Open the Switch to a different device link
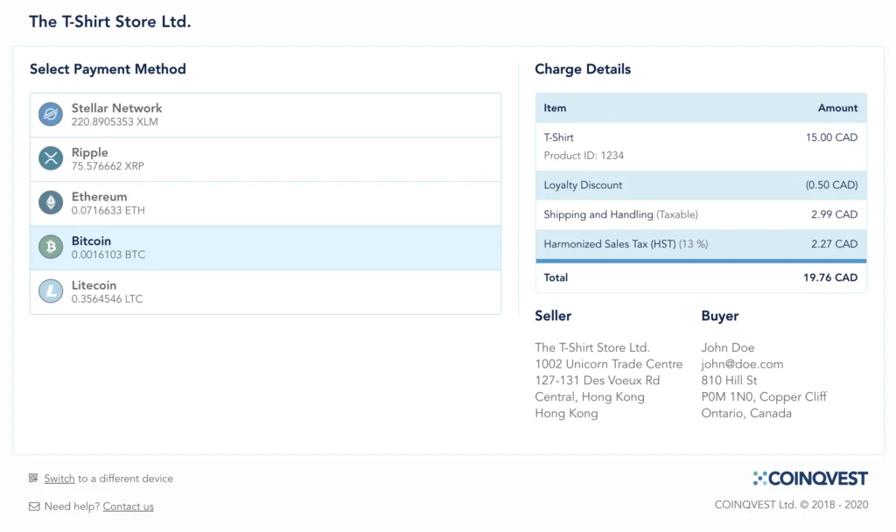The width and height of the screenshot is (896, 532). click(59, 479)
